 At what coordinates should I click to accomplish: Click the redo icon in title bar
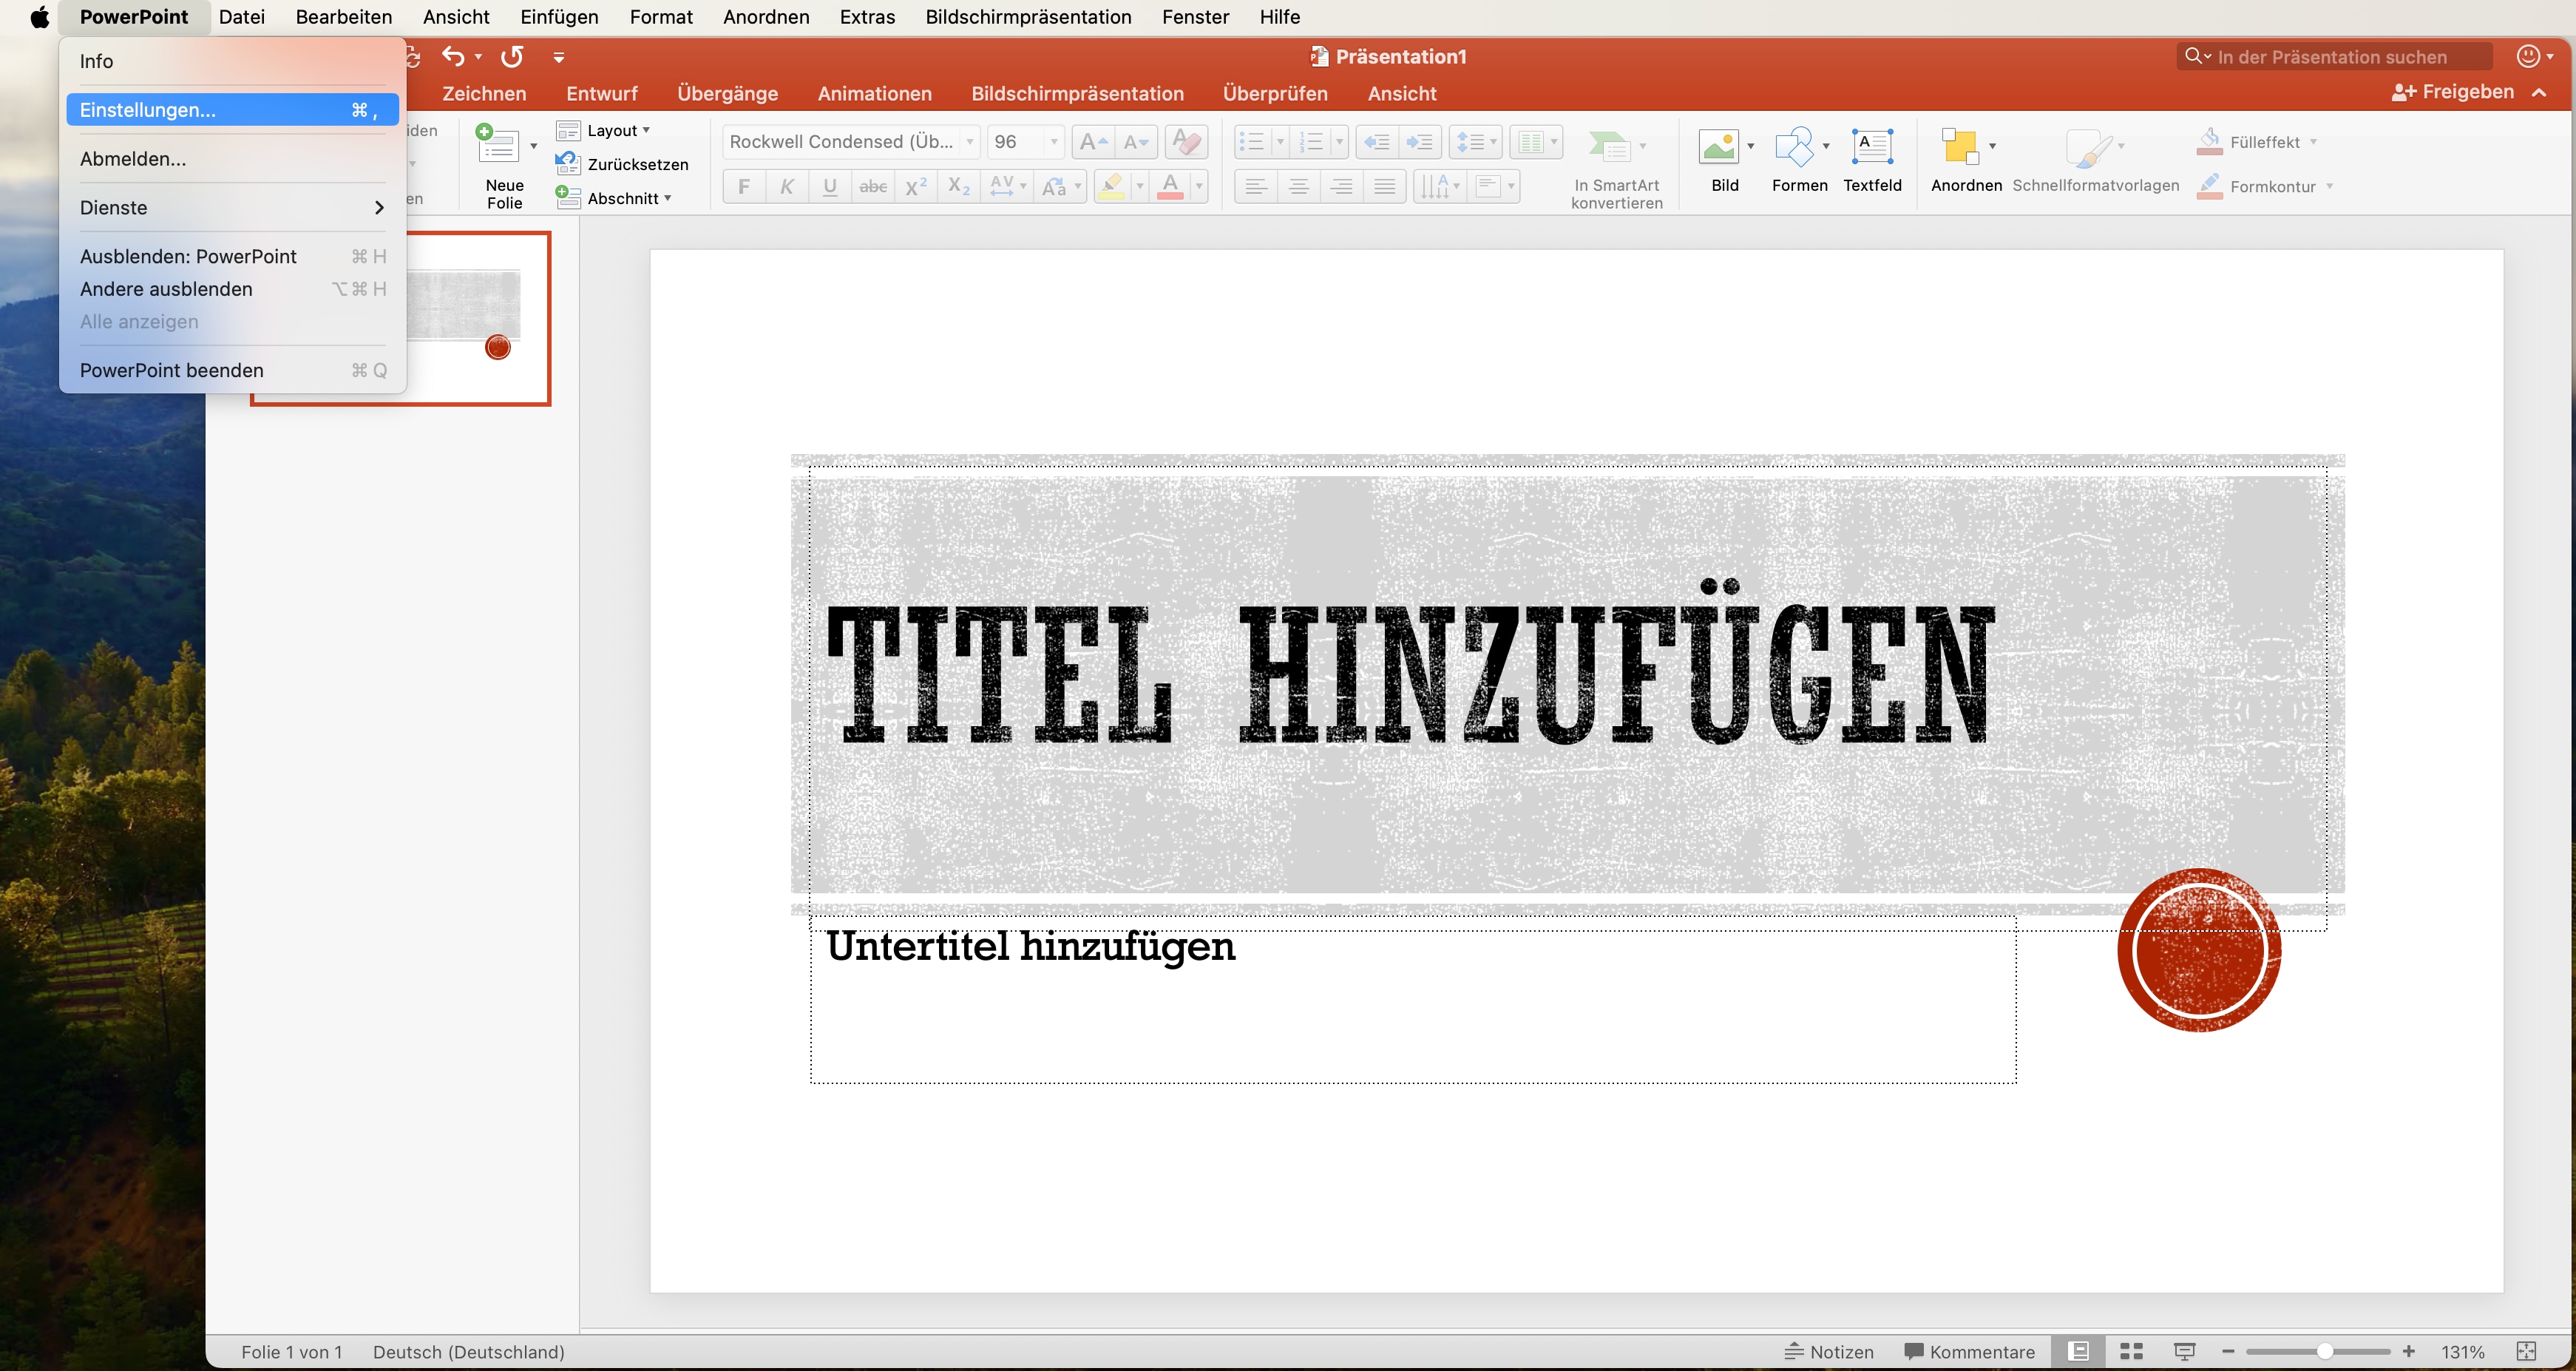[x=512, y=57]
